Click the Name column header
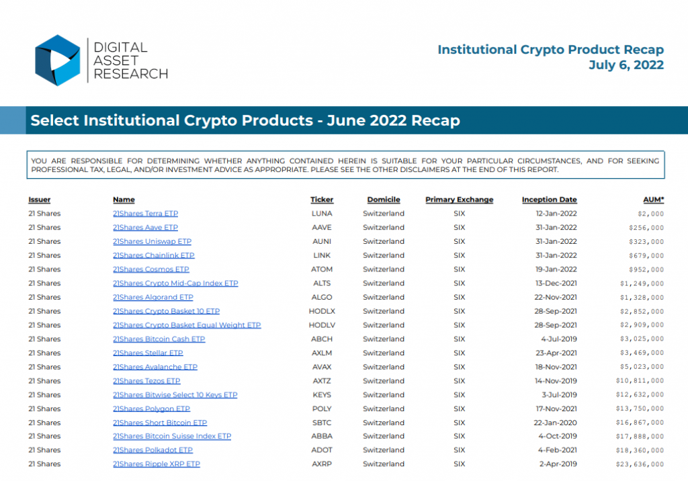This screenshot has height=481, width=688. click(124, 200)
